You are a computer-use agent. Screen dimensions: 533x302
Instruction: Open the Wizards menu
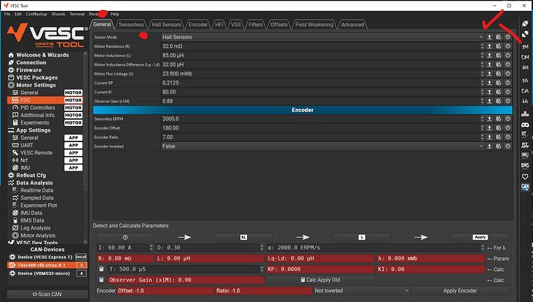pos(58,14)
